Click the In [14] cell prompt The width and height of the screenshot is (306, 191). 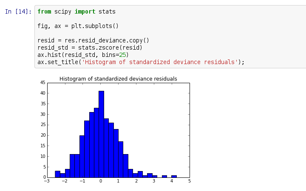point(18,12)
